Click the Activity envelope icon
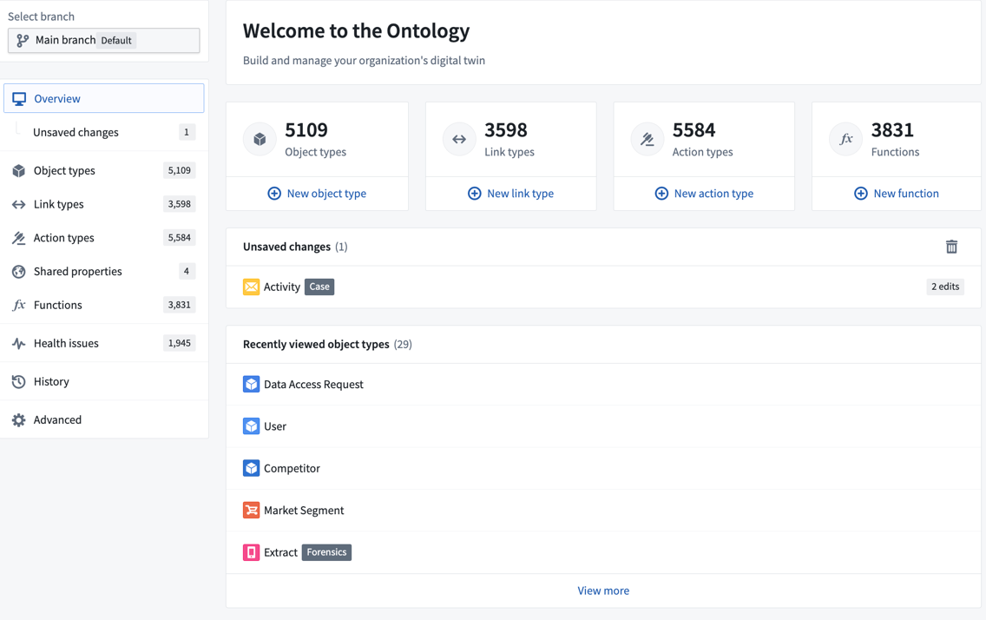 (251, 287)
